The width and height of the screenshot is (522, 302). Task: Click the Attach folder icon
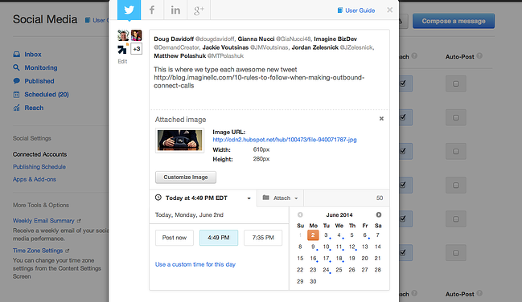tap(265, 198)
